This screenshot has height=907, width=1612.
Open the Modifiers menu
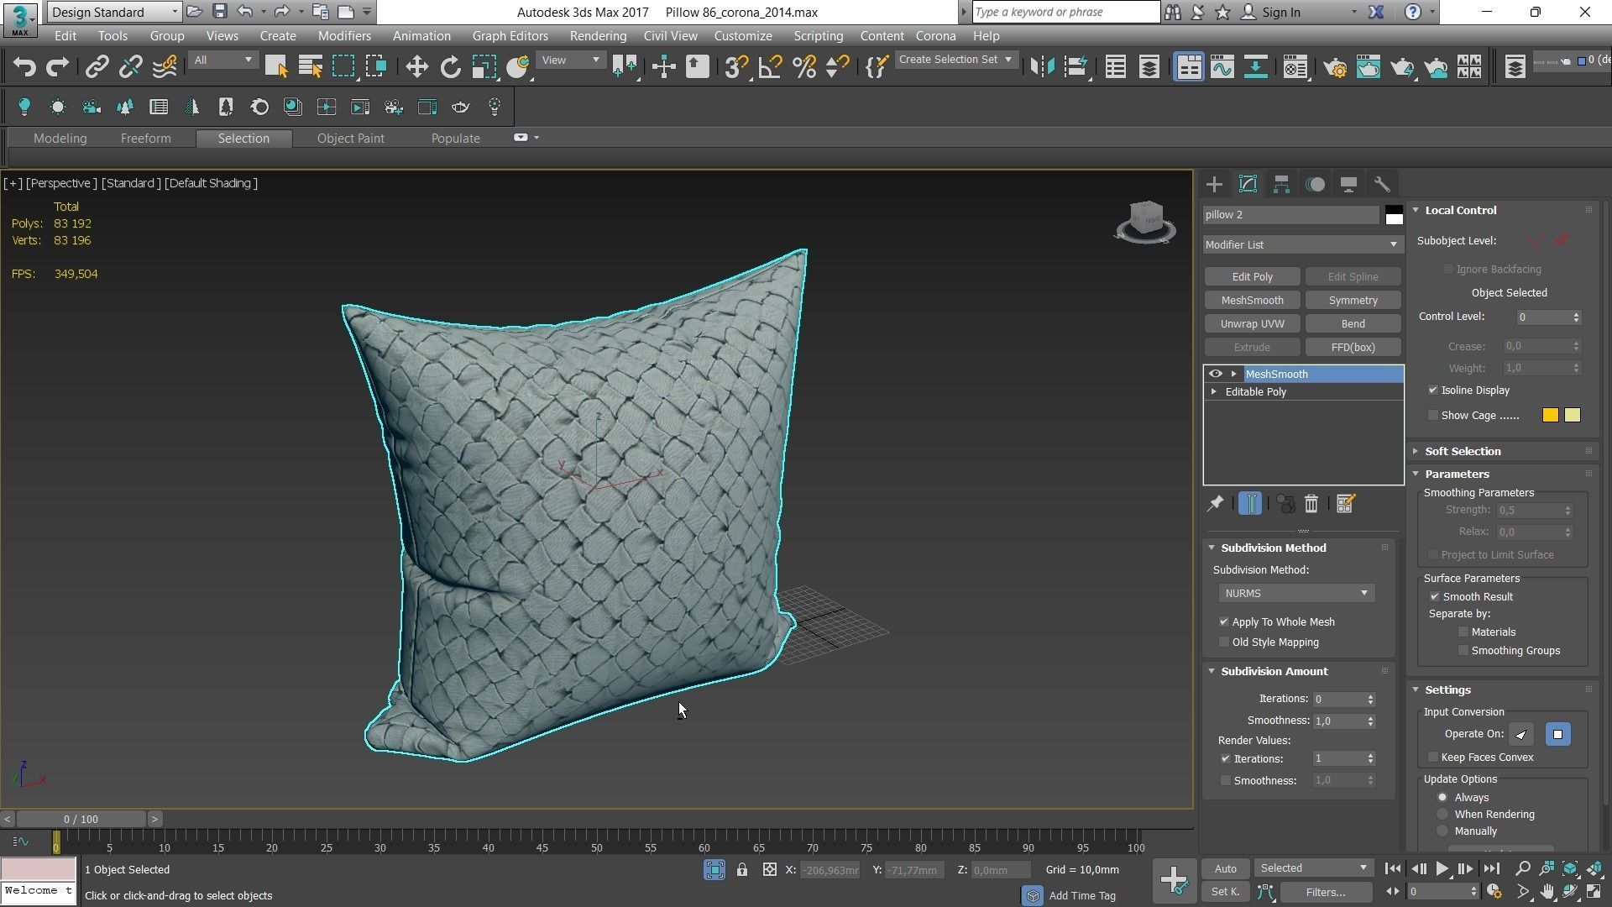click(344, 36)
